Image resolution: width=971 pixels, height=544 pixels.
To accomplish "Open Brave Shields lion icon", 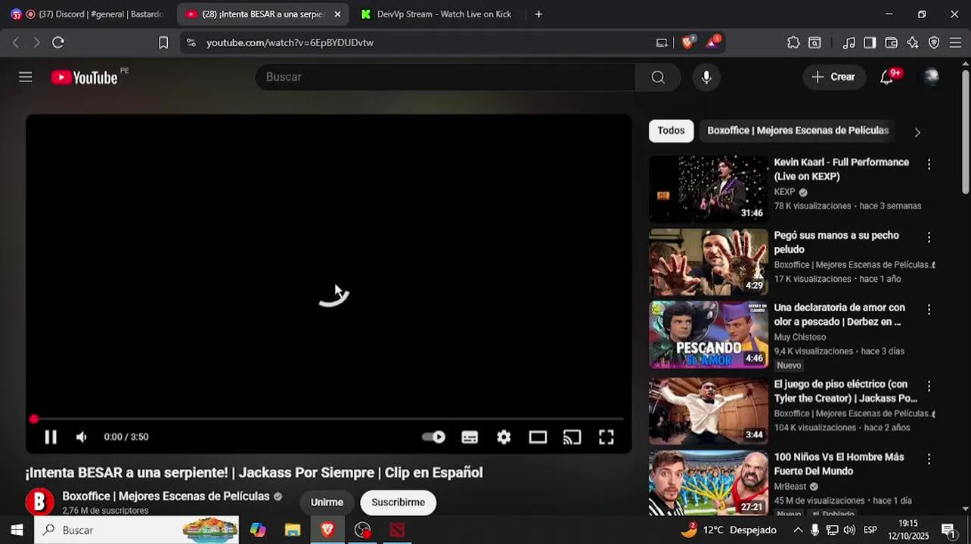I will click(687, 42).
